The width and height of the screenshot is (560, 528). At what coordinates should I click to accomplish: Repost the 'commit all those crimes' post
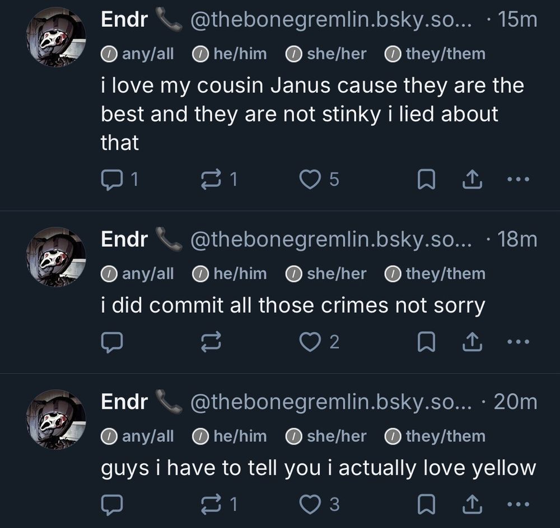tap(211, 342)
